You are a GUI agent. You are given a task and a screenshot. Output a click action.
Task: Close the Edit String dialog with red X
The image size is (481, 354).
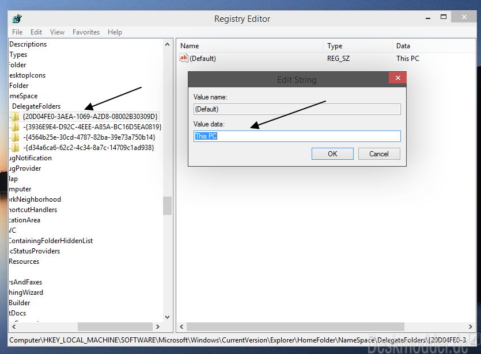tap(397, 78)
